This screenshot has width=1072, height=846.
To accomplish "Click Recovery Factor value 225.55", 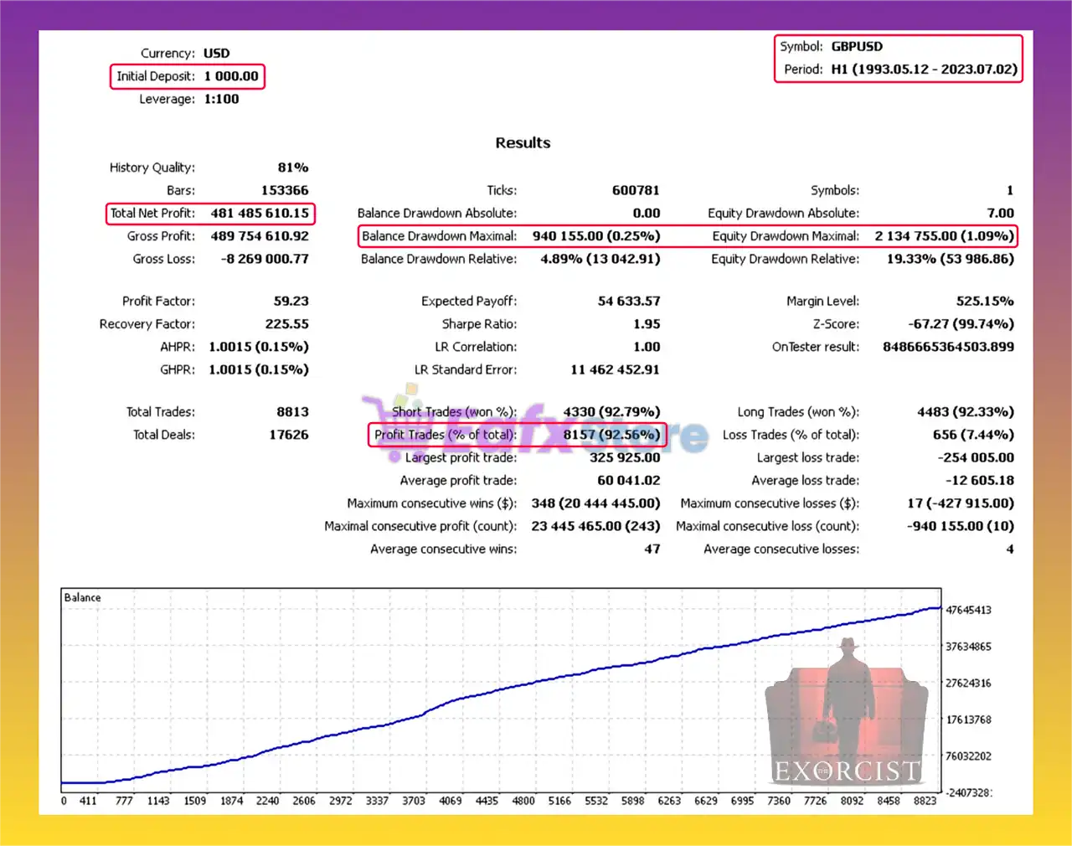I will tap(287, 324).
